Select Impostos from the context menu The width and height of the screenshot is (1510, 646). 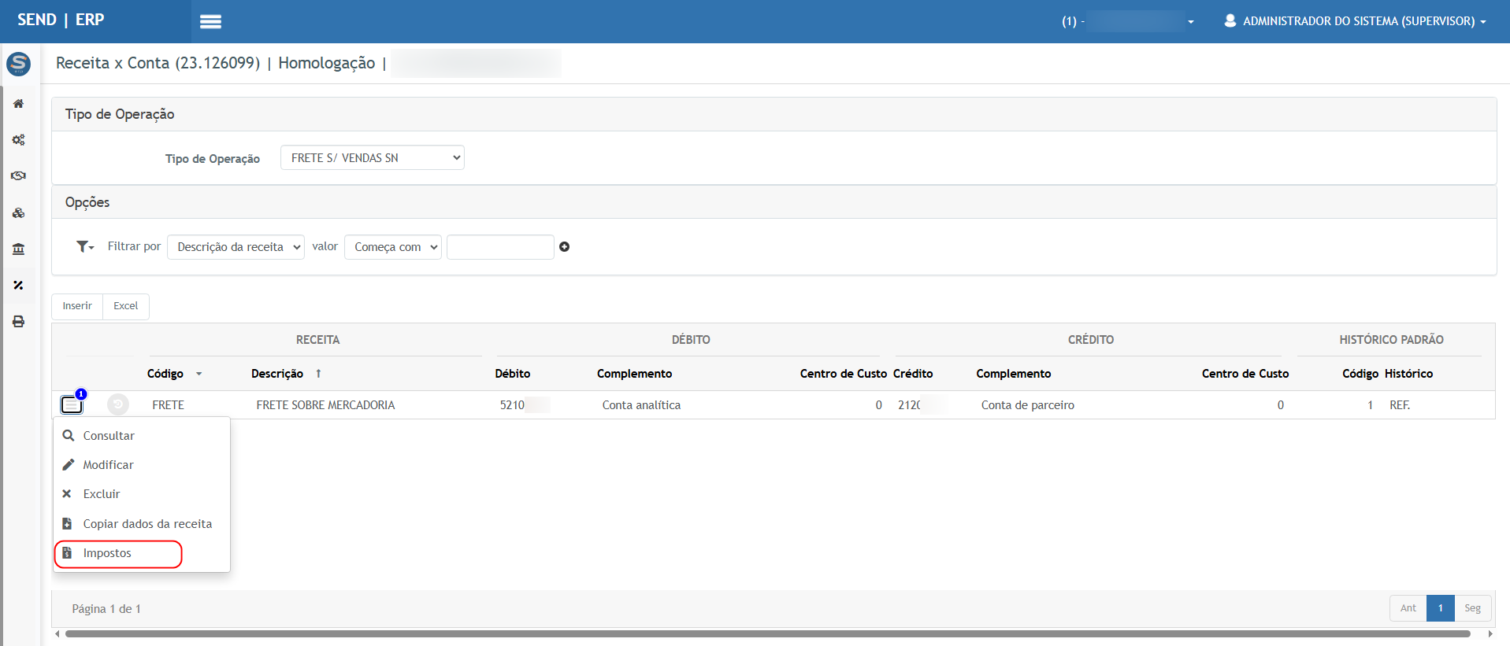coord(107,553)
